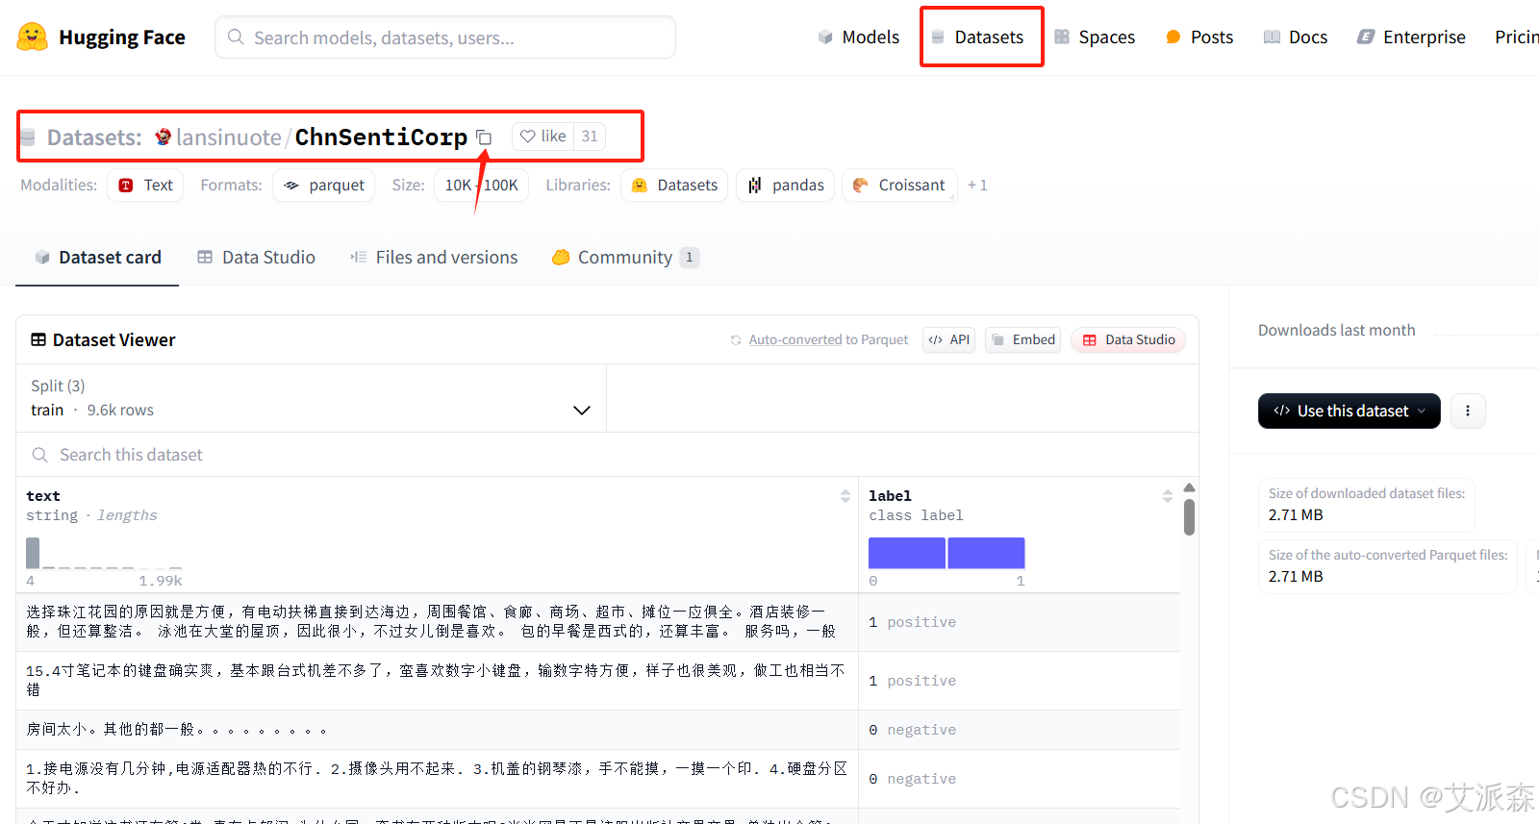Switch to Files and versions tab

(x=434, y=258)
